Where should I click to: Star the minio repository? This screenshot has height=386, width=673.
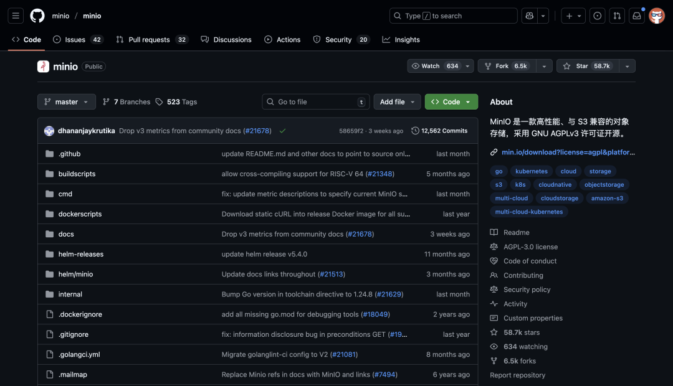pyautogui.click(x=588, y=66)
